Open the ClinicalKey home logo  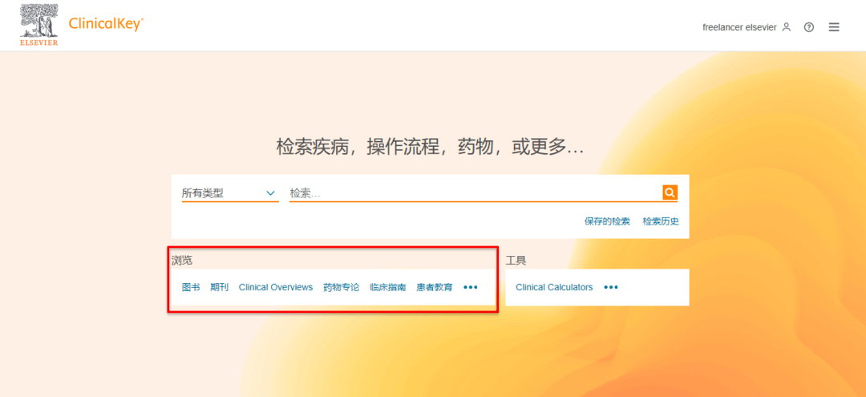106,24
